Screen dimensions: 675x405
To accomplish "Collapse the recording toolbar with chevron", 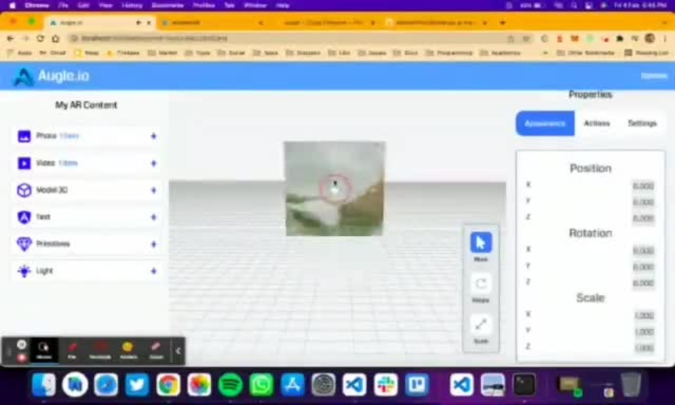I will 178,351.
